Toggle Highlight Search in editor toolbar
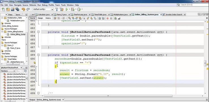The image size is (209, 102). tap(80, 18)
